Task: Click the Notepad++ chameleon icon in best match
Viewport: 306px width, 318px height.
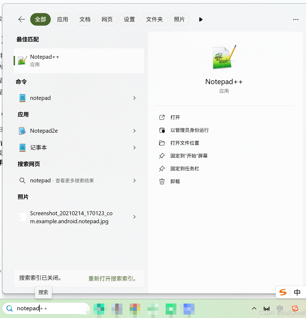Action: coord(22,61)
